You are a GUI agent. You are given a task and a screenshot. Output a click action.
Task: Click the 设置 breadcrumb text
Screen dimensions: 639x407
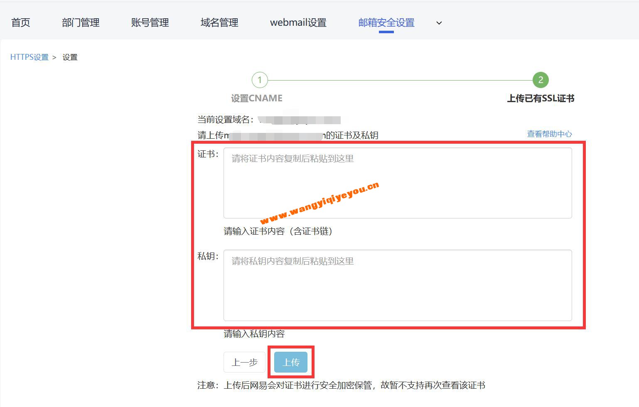pos(70,57)
